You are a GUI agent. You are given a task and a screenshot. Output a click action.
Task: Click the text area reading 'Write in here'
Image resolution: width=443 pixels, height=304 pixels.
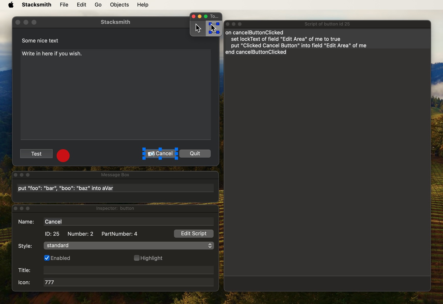click(116, 95)
